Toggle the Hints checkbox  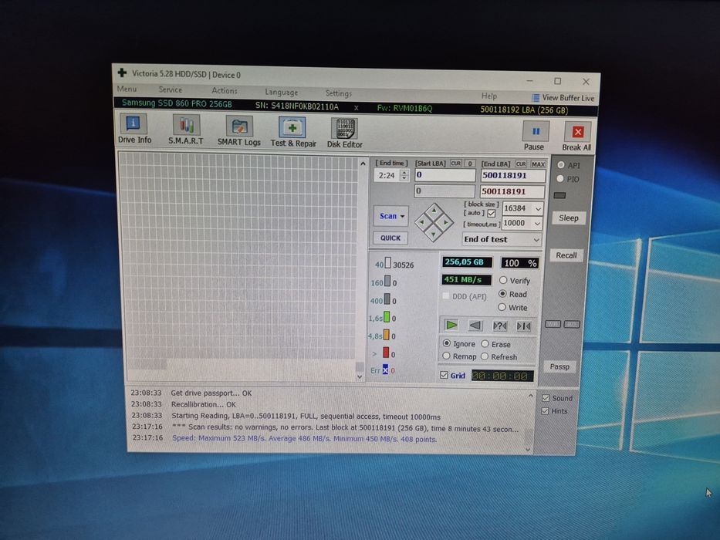(x=545, y=410)
